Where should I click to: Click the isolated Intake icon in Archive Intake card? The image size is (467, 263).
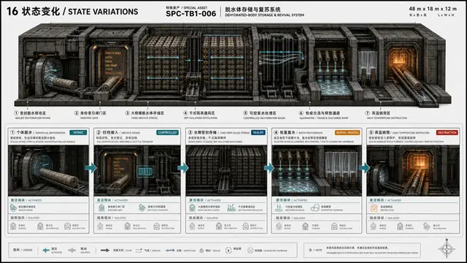tap(101, 226)
